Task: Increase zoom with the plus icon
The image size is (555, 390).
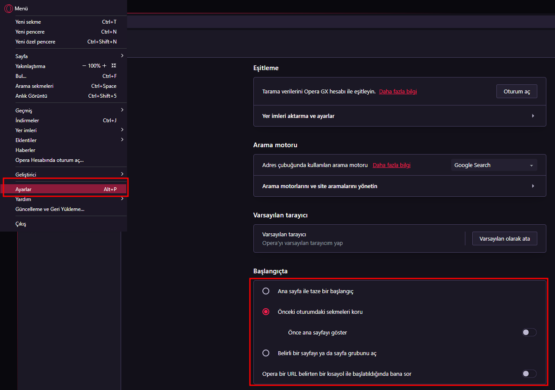Action: point(104,66)
